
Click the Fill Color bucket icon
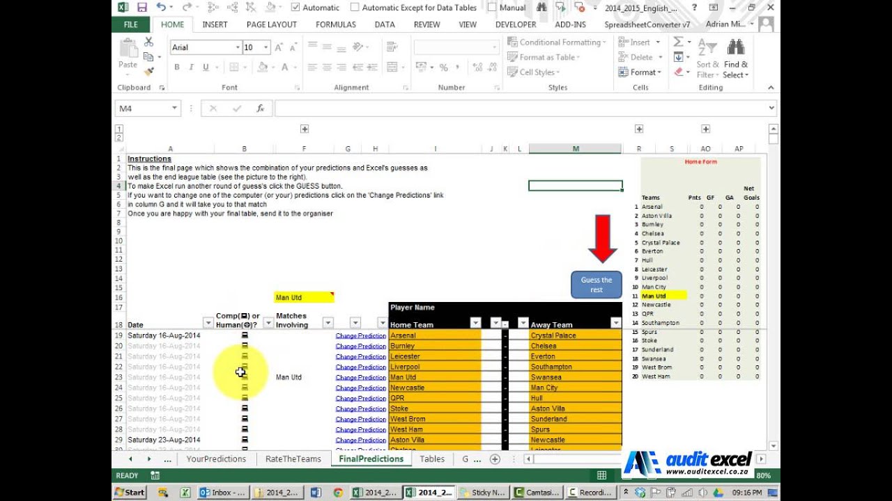point(263,67)
